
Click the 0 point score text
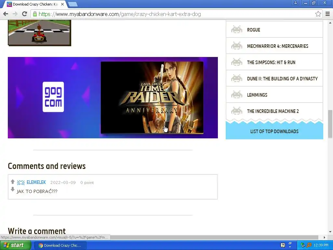(x=87, y=183)
